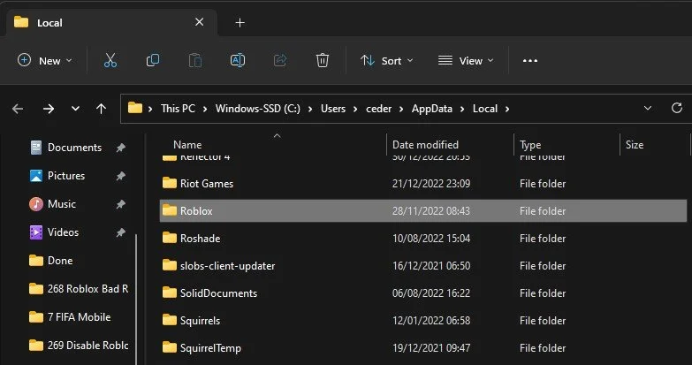Refresh the Local folder view
This screenshot has height=365, width=692.
[677, 108]
